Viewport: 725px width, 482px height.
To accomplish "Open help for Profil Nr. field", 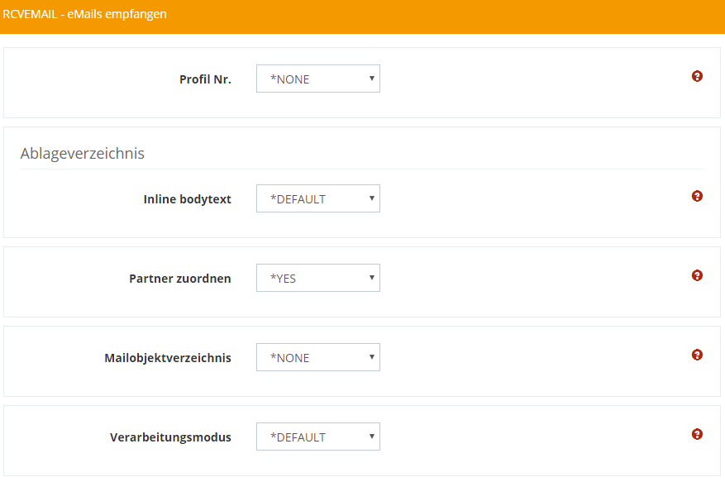I will click(697, 77).
